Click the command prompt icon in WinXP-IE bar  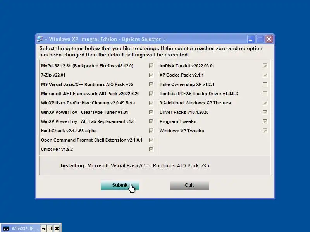[x=6, y=229]
